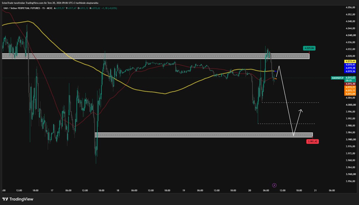Click the XAUUSDT.P symbol label

337,78
